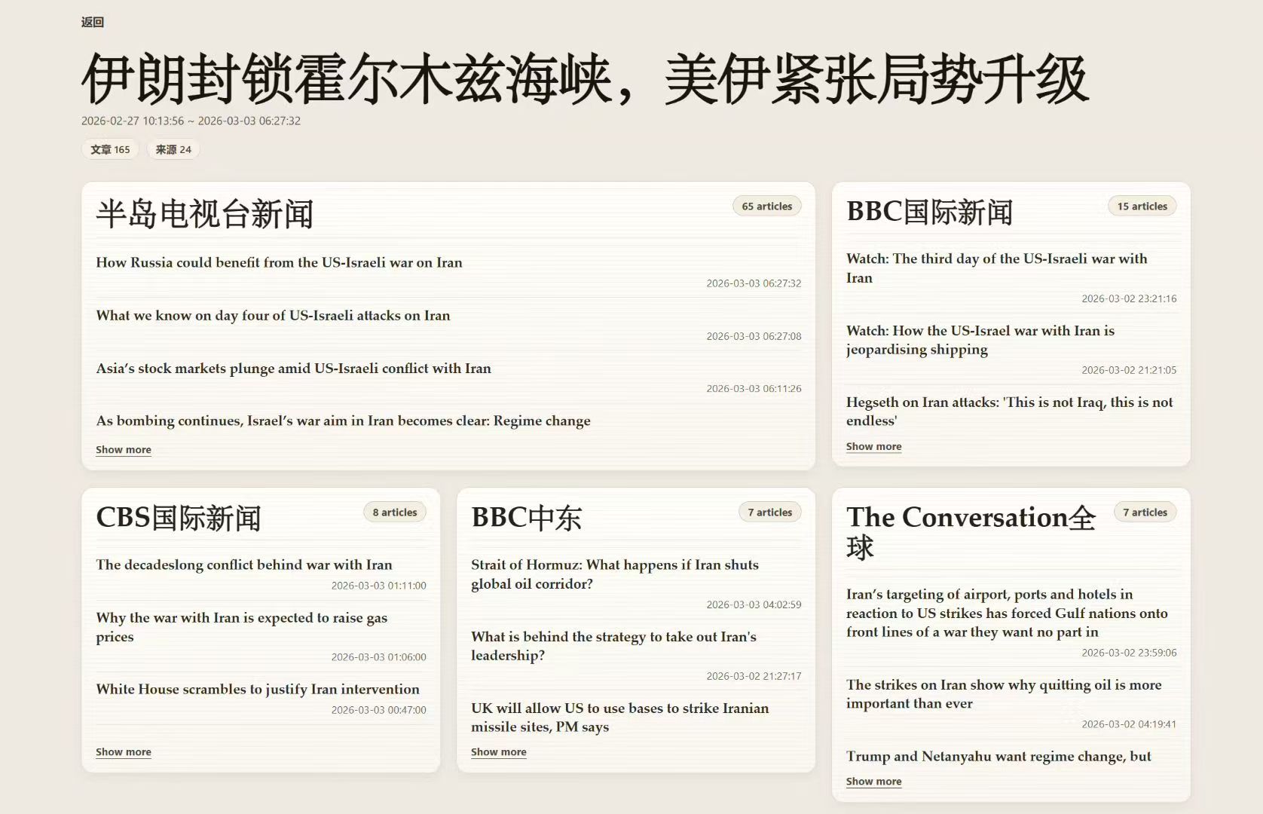Open 'Trump and Netanyahu want regime change' article
The width and height of the screenshot is (1263, 814).
998,756
